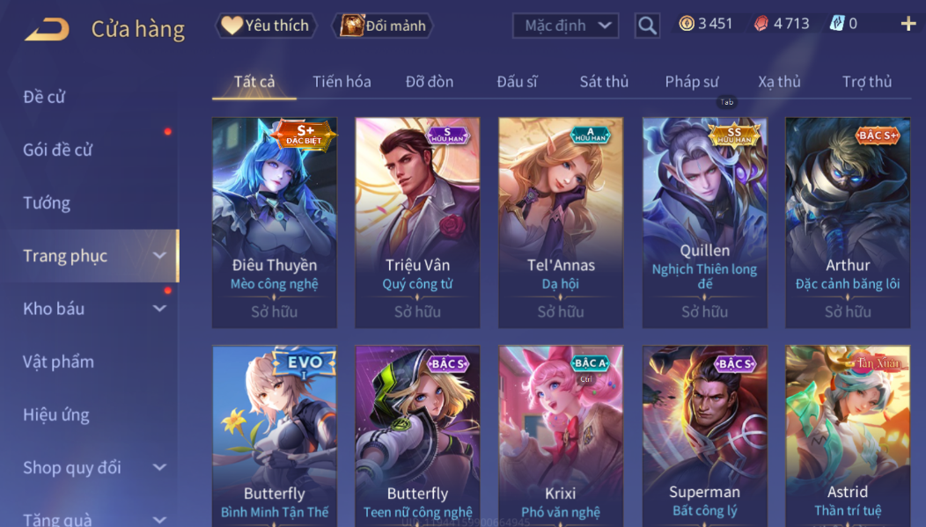Expand the Shop quy đổi section
The height and width of the screenshot is (527, 926).
(159, 467)
